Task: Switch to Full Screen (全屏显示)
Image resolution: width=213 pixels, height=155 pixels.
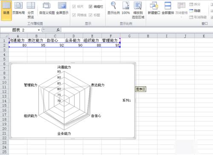Action: point(62,8)
